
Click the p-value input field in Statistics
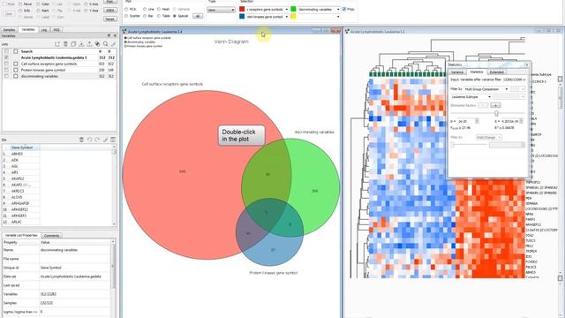[466, 121]
